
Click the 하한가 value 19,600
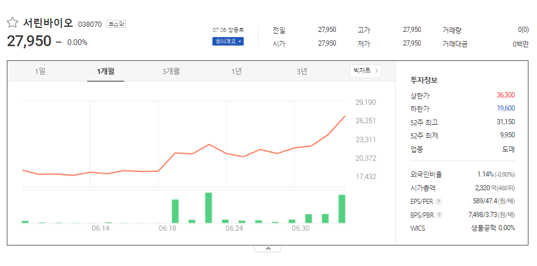(506, 109)
